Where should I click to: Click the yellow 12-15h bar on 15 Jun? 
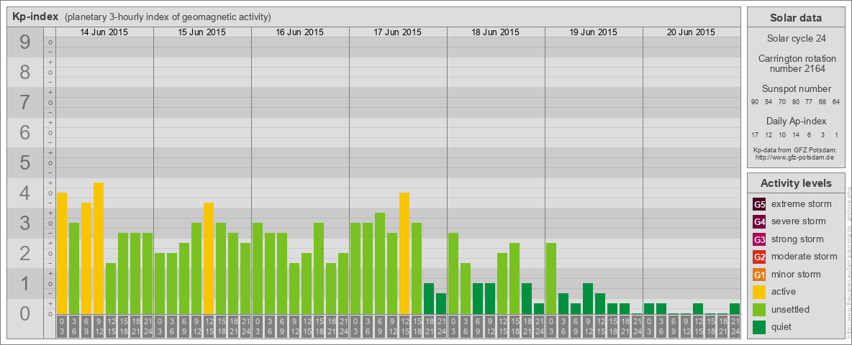[209, 259]
